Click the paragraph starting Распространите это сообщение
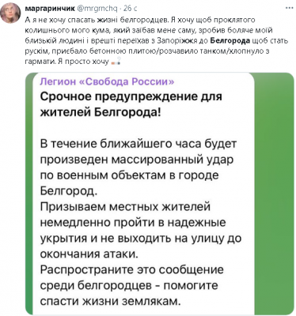Screen dimensions: 296x316 (132, 286)
